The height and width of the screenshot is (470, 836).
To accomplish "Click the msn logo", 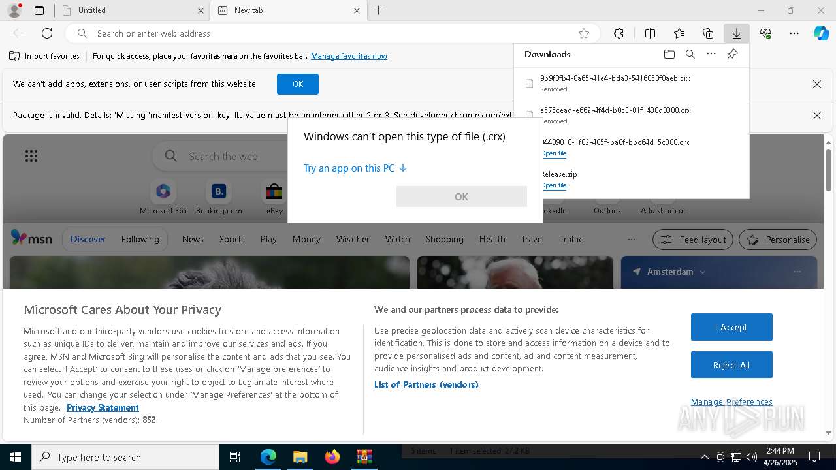I will (31, 239).
